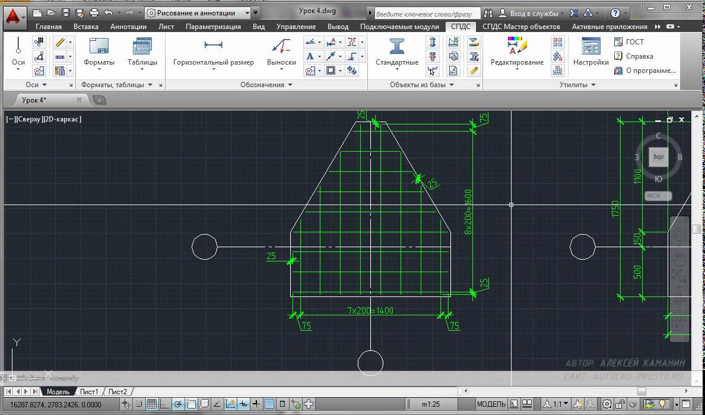Viewport: 705px width, 415px height.
Task: Click the New drawing icon in quick access toolbar
Action: (x=38, y=13)
